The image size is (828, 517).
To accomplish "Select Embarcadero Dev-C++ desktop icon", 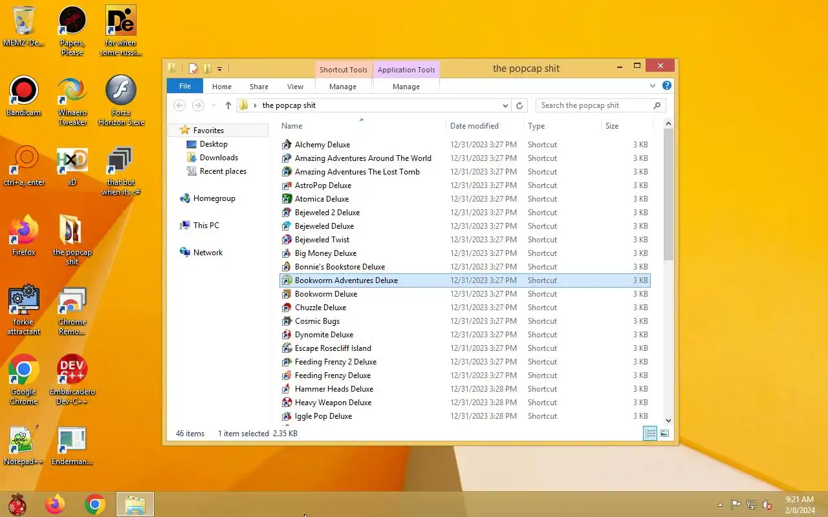I will click(x=72, y=381).
